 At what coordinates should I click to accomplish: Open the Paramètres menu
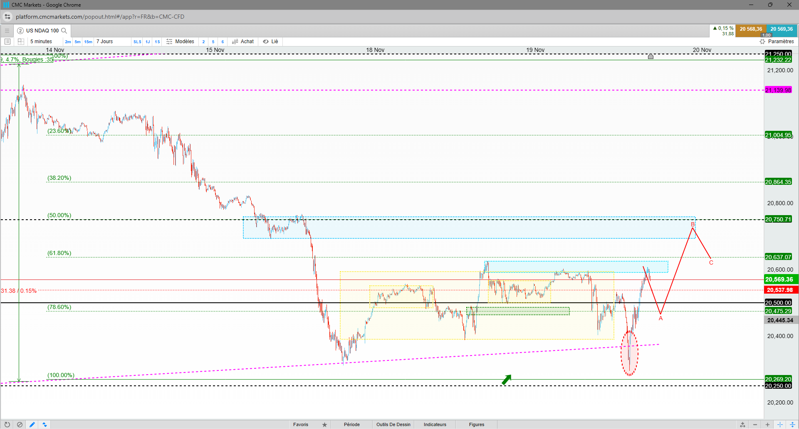pos(781,42)
